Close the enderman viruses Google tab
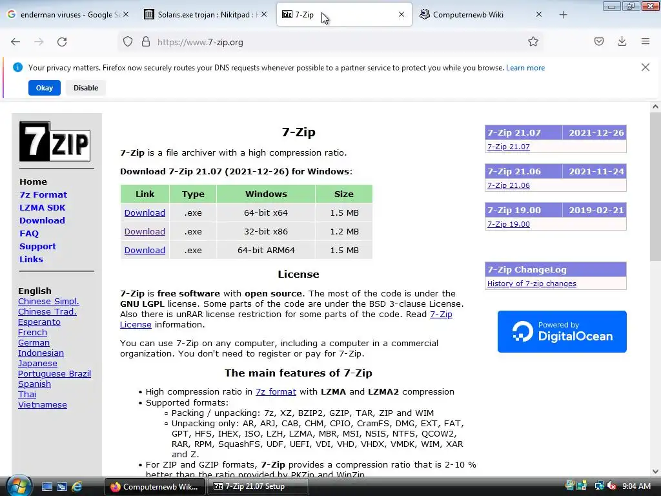The width and height of the screenshot is (661, 496). click(x=126, y=14)
